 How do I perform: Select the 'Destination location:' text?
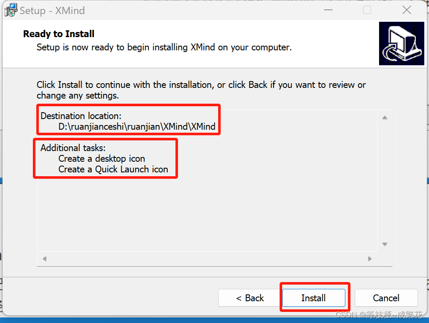pyautogui.click(x=81, y=116)
